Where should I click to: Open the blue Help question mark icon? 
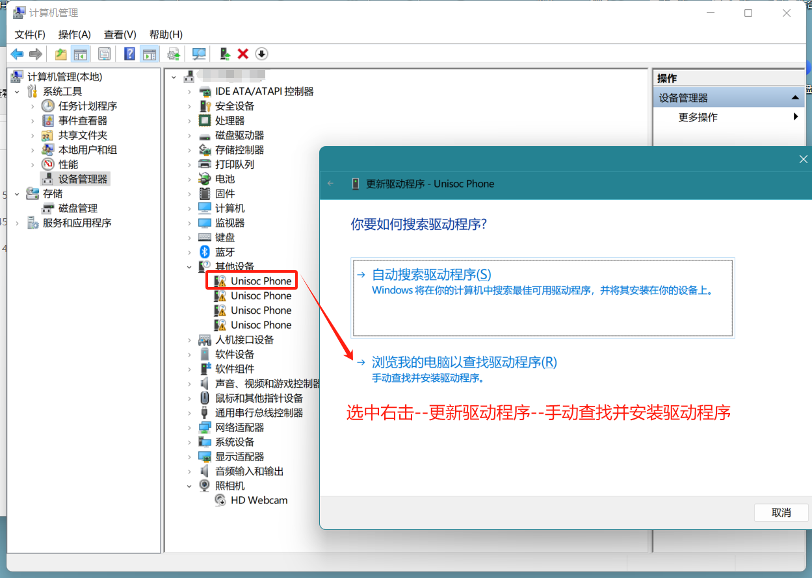[130, 54]
